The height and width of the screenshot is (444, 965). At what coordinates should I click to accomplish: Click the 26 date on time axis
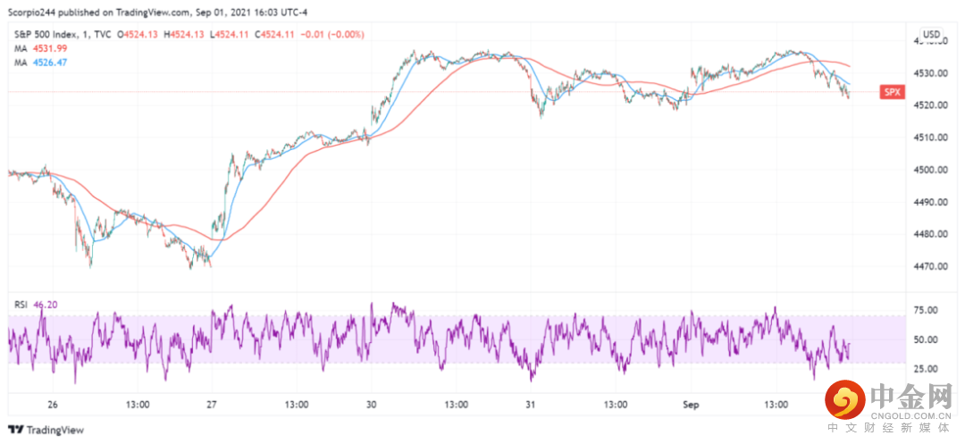53,404
